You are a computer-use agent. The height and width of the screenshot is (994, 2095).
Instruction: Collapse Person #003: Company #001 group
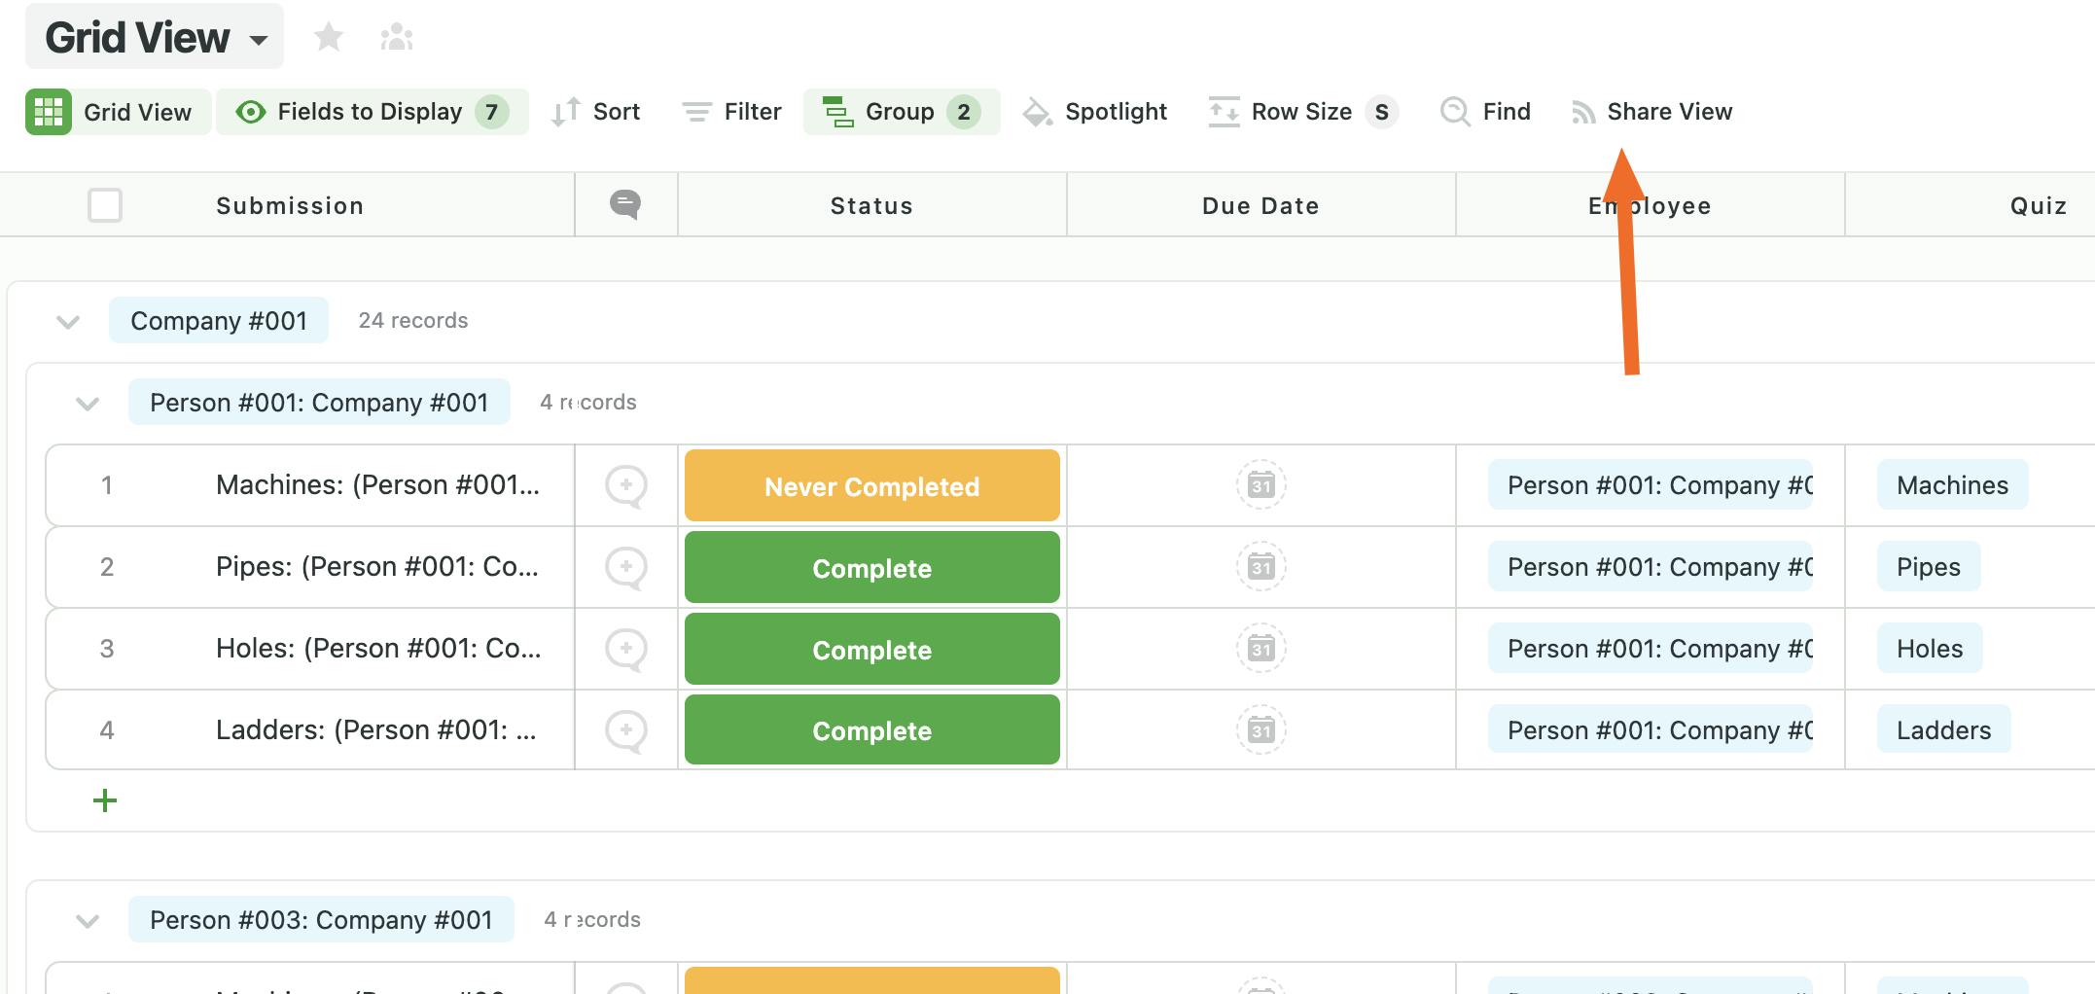click(88, 920)
